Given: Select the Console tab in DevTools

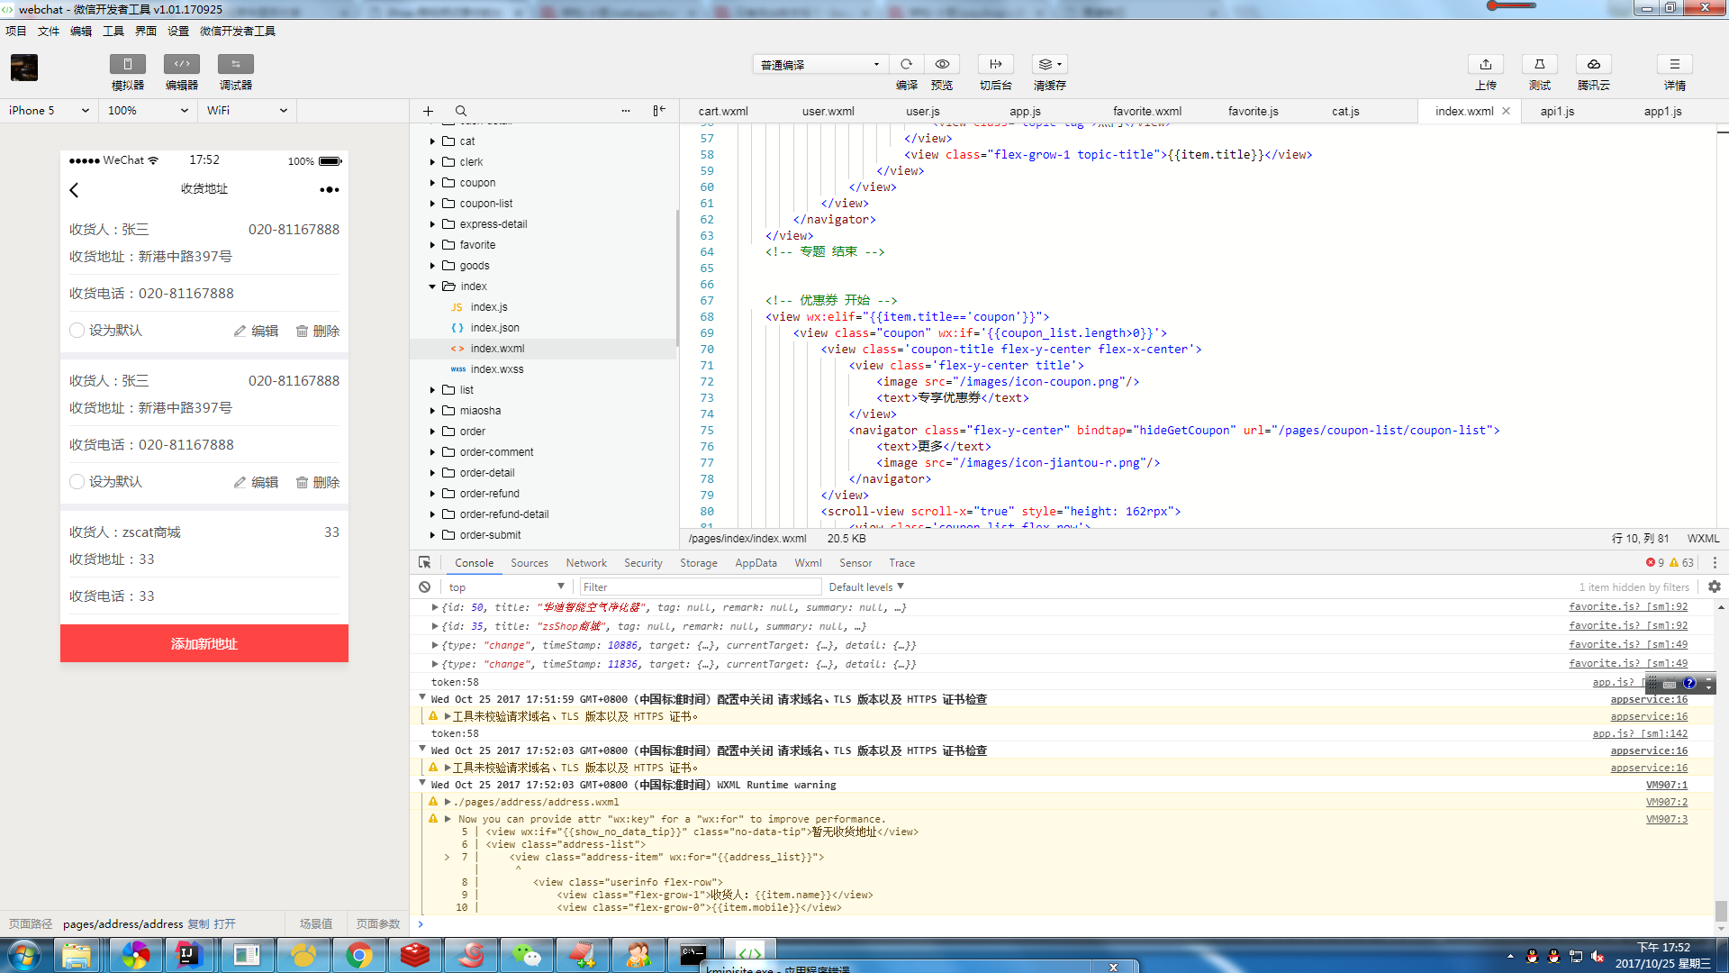Looking at the screenshot, I should click(x=474, y=562).
